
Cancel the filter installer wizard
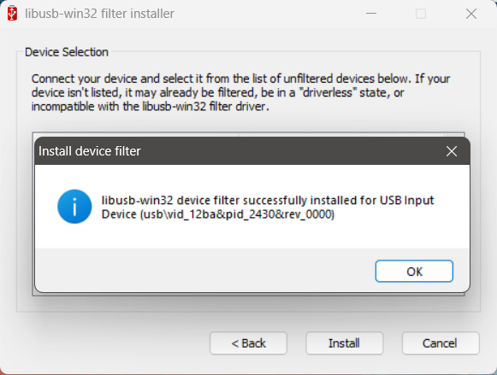441,343
